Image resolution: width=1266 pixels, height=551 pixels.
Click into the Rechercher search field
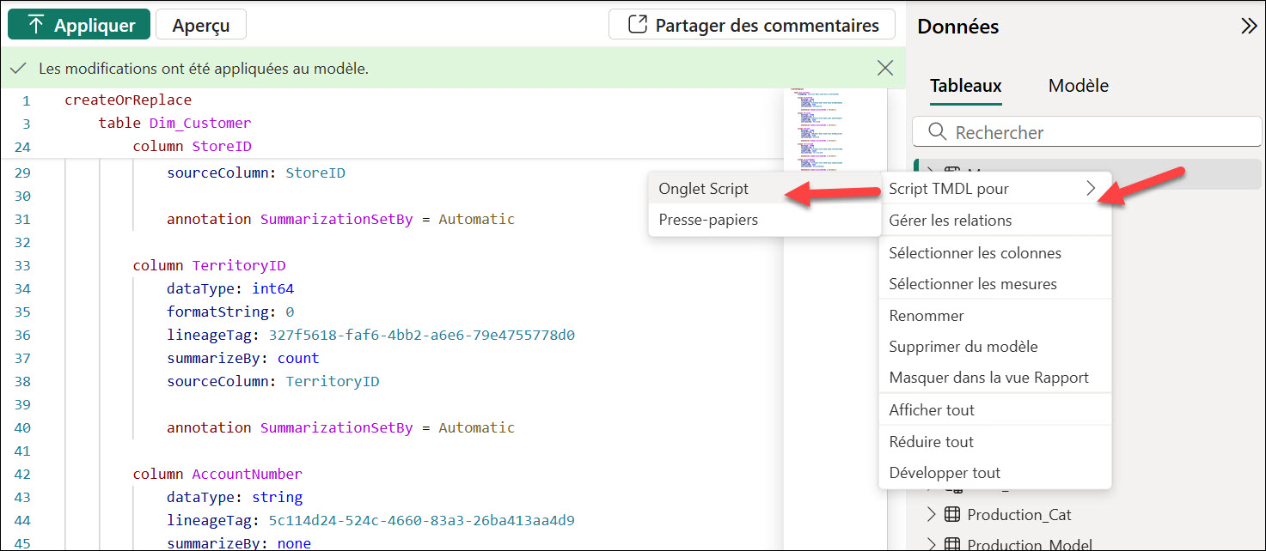pos(1092,132)
